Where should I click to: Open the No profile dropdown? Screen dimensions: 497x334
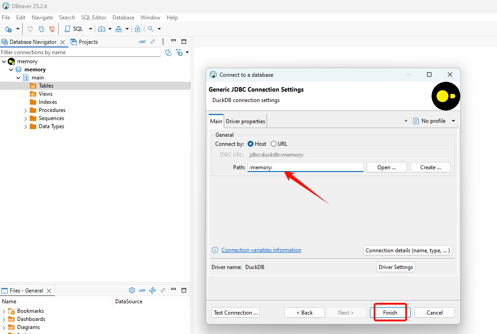pos(434,121)
